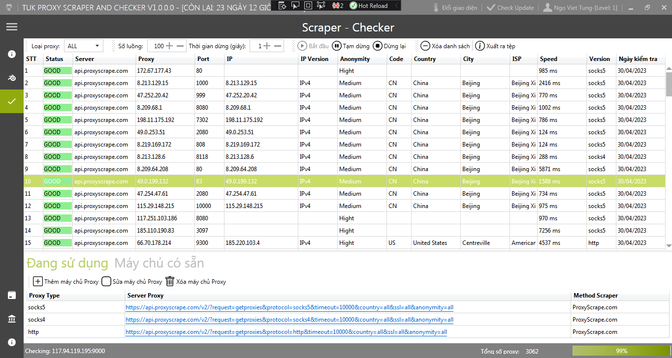Open the info page in the sidebar
672x358 pixels.
coord(12,54)
